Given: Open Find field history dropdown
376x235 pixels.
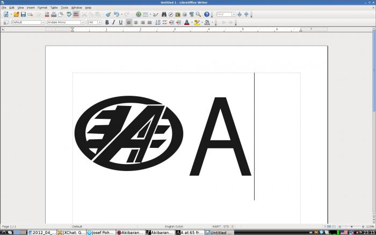Looking at the screenshot, I should point(234,15).
